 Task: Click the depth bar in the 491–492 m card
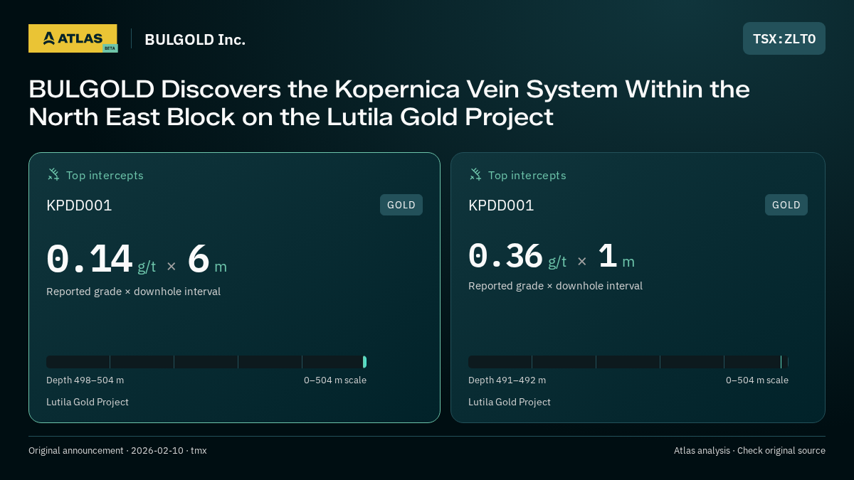(628, 362)
